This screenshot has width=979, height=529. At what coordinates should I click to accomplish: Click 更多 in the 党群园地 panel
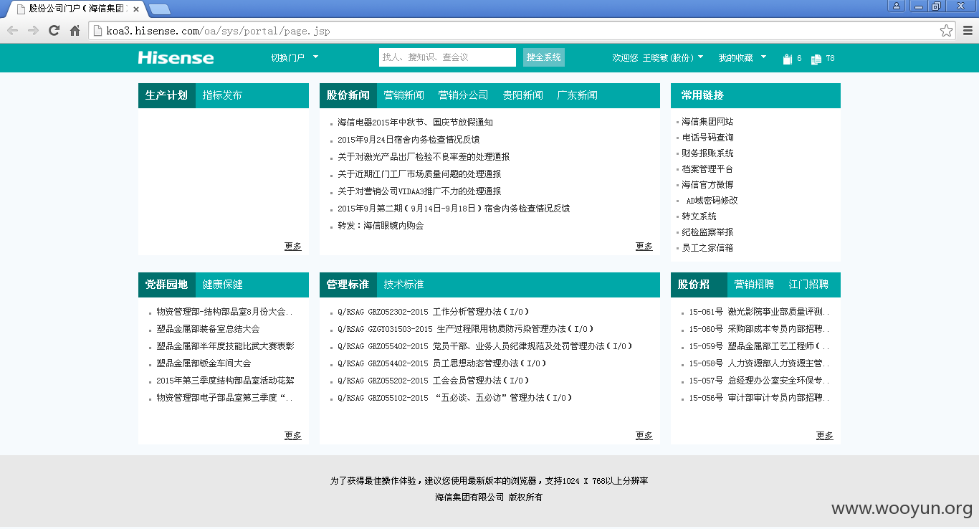click(x=293, y=436)
